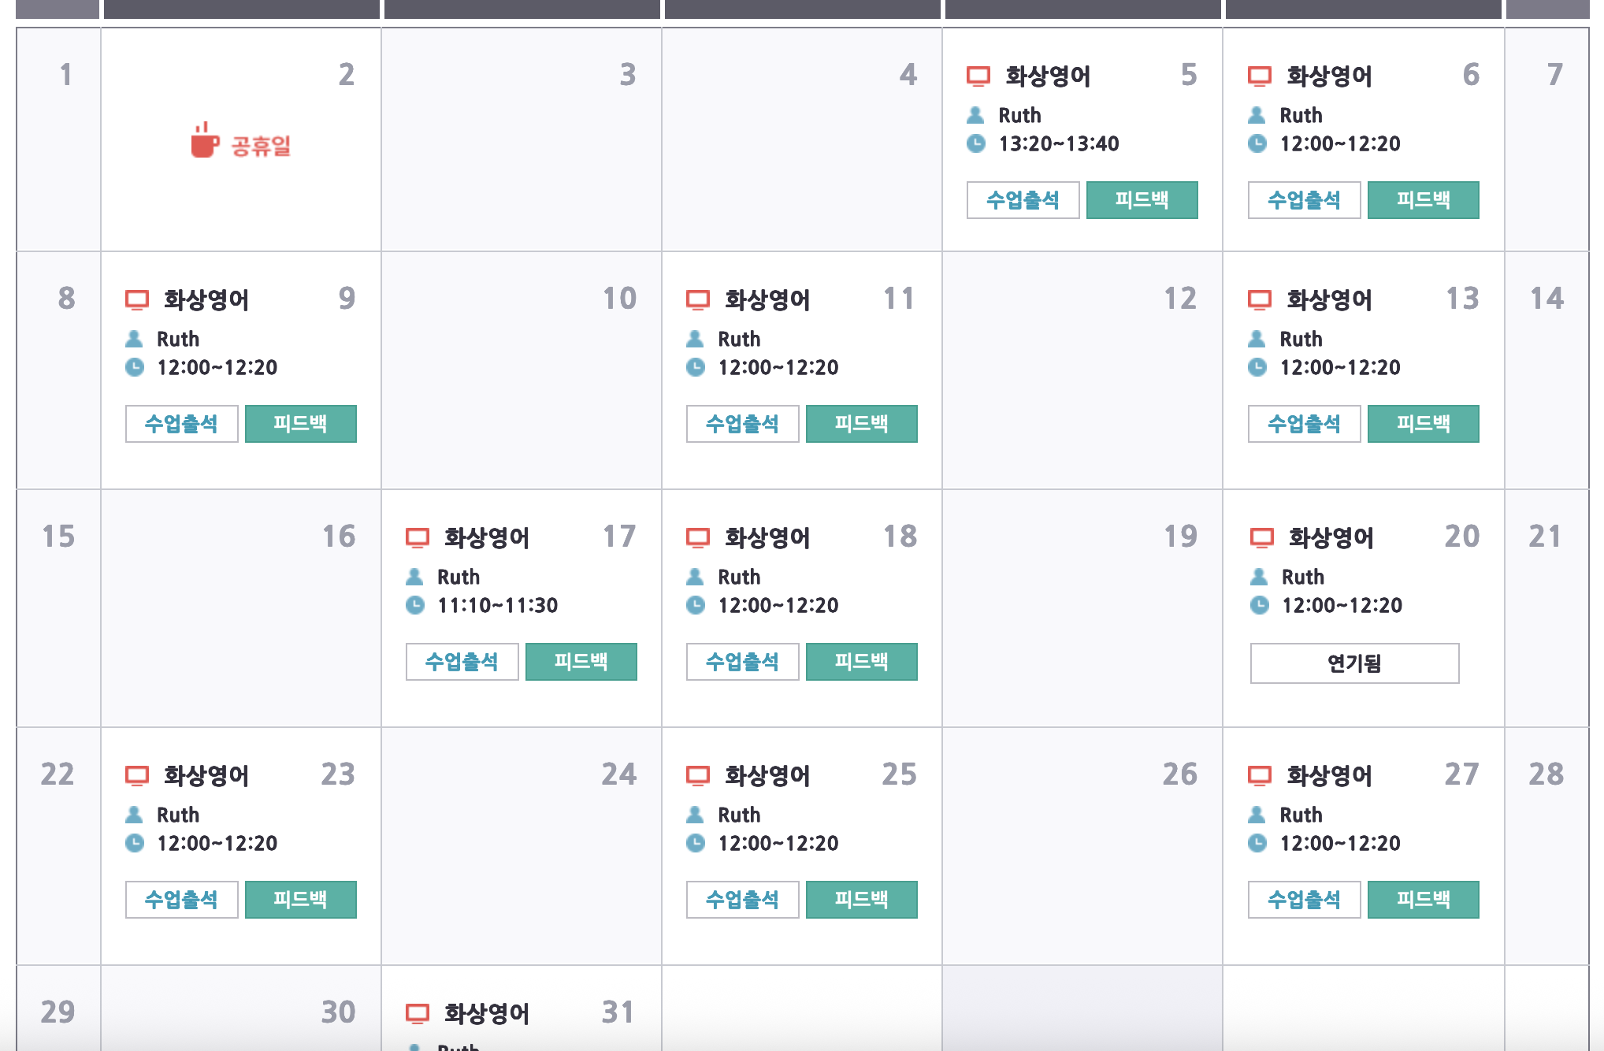Click the teacher person icon on day 18
This screenshot has height=1051, width=1604.
click(696, 577)
